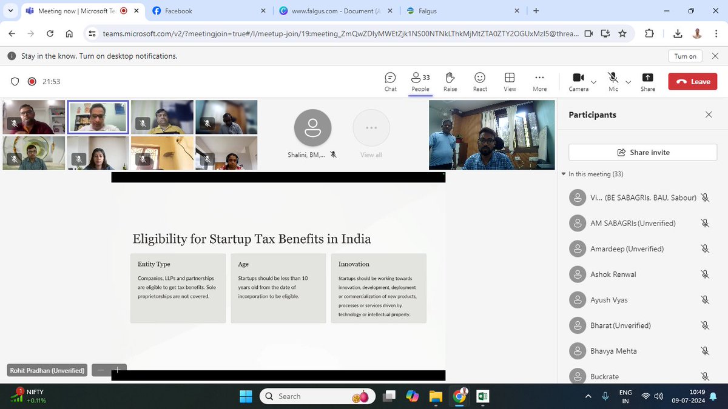Viewport: 728px width, 409px height.
Task: Toggle the Camera on or off
Action: pyautogui.click(x=578, y=82)
